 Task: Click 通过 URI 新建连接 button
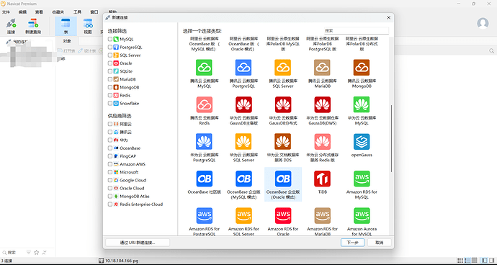click(x=138, y=243)
